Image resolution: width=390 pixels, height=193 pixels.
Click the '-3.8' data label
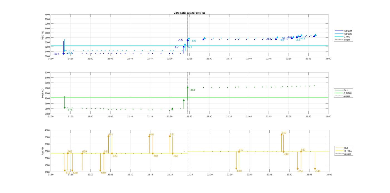269,39
